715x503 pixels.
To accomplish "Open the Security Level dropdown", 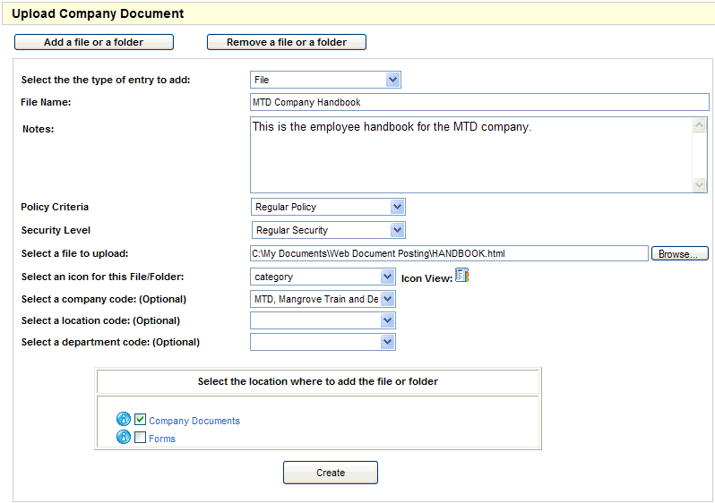I will (x=328, y=230).
